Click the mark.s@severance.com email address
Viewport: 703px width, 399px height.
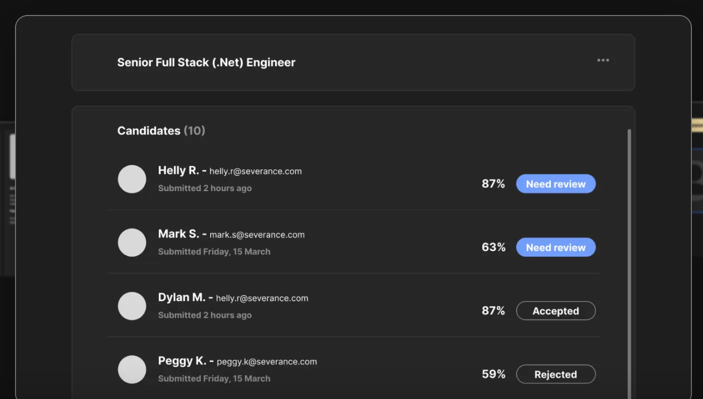pos(257,235)
